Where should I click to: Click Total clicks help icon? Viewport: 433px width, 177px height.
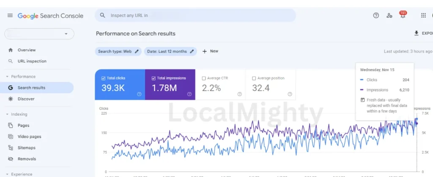tap(139, 94)
